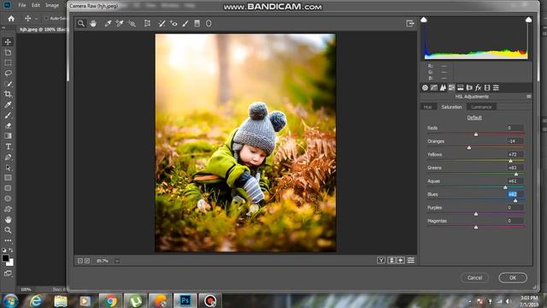Select the Red Eye Removal tool
This screenshot has height=308, width=547.
tap(174, 23)
